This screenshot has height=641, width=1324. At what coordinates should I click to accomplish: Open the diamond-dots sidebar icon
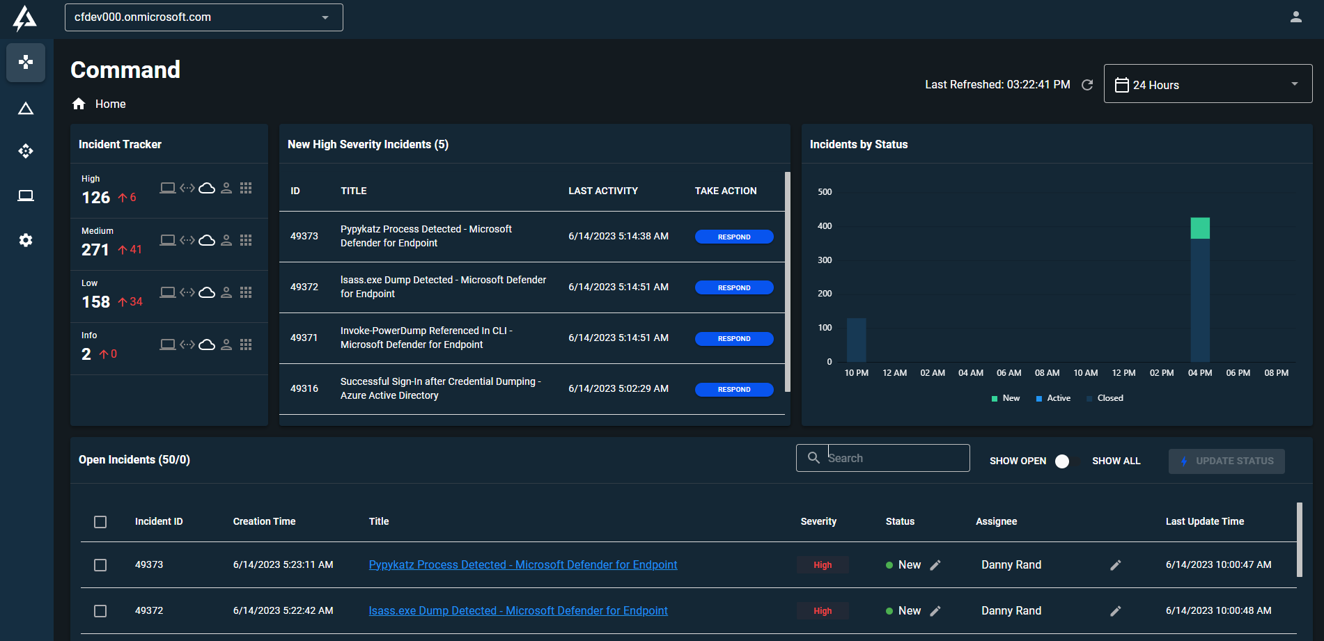point(26,151)
